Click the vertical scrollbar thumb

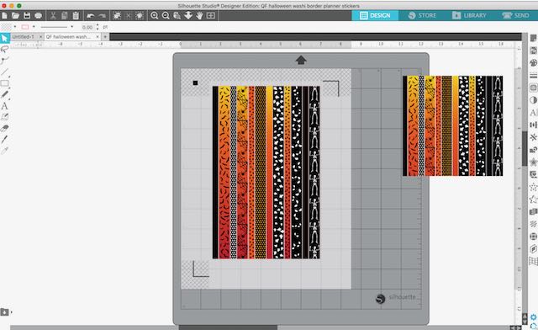(525, 149)
